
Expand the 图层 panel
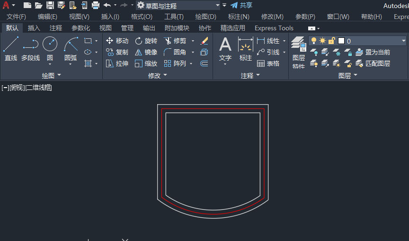pyautogui.click(x=348, y=75)
